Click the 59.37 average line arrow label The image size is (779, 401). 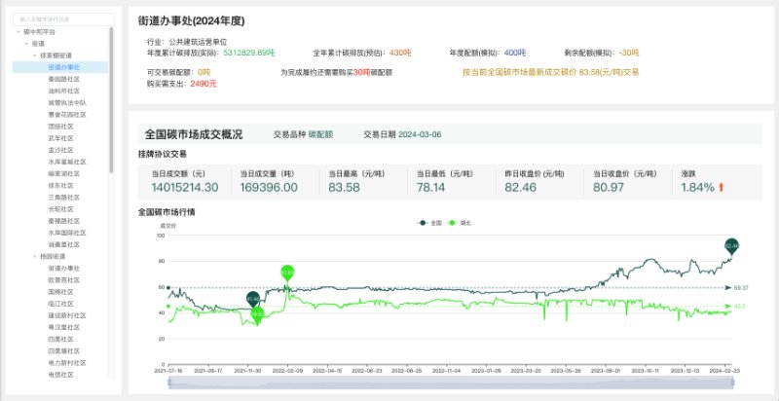739,288
